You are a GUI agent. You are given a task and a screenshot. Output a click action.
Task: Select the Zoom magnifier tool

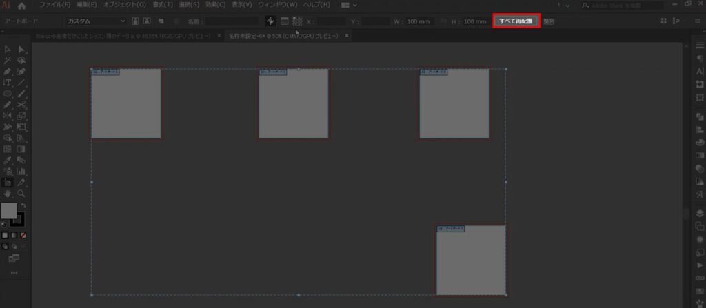(21, 194)
